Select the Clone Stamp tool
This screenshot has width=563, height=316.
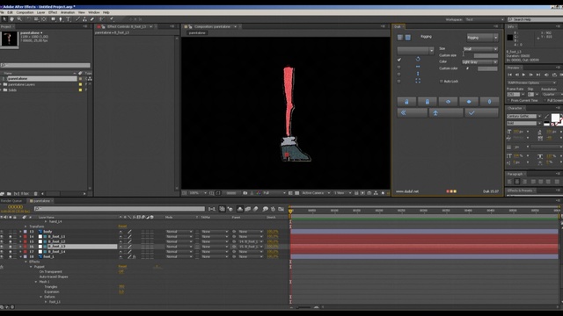[x=84, y=19]
